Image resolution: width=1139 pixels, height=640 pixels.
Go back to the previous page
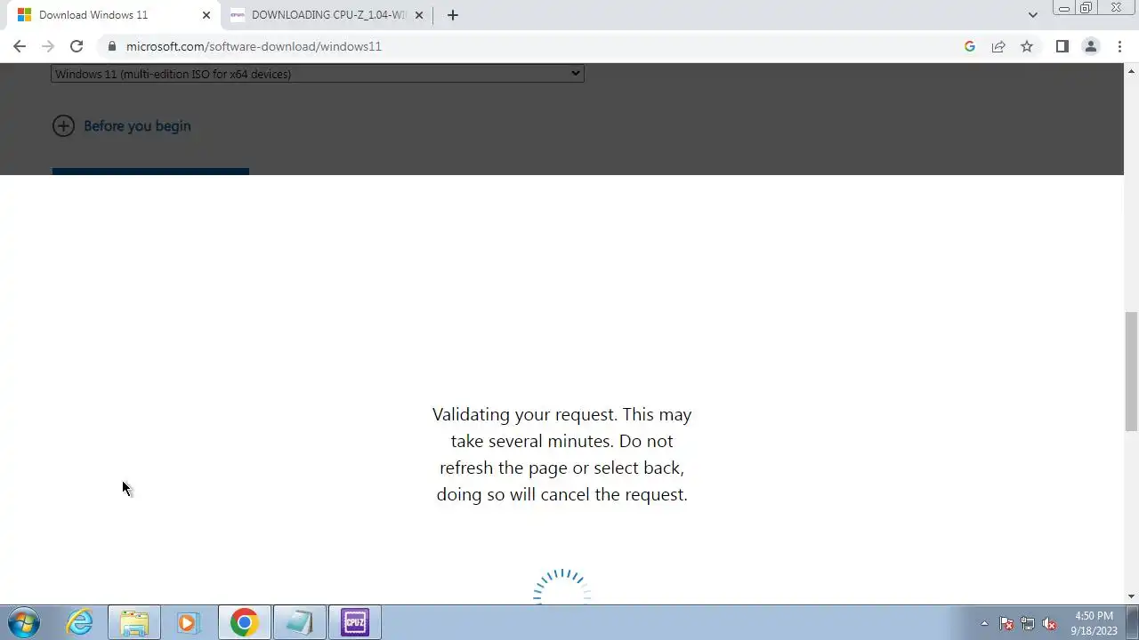tap(20, 46)
